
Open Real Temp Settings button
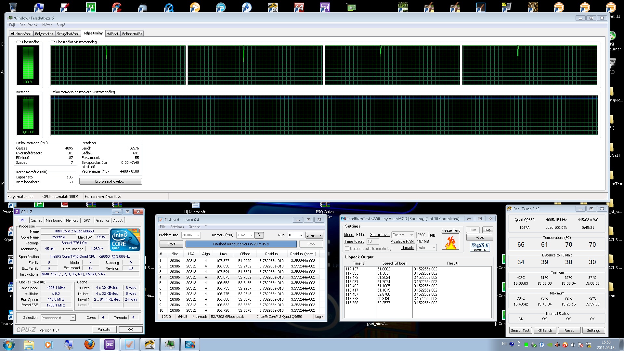[x=593, y=331]
